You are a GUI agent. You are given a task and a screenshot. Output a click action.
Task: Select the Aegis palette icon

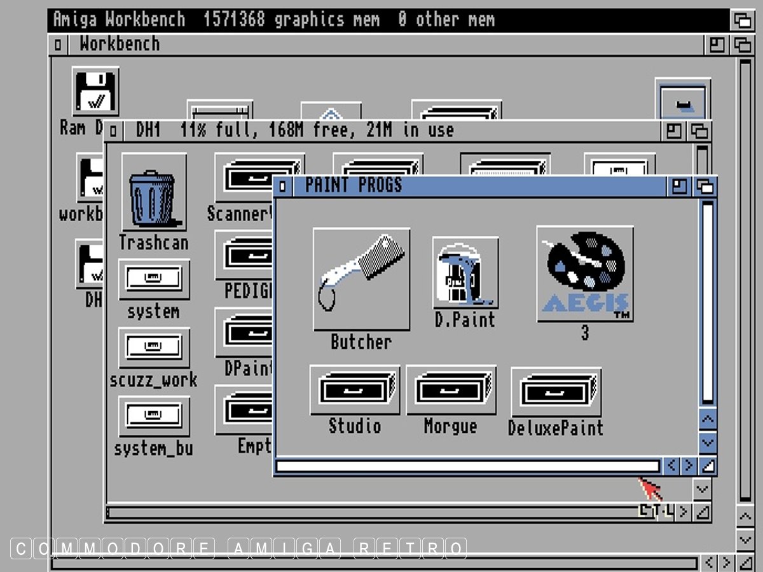click(x=584, y=273)
